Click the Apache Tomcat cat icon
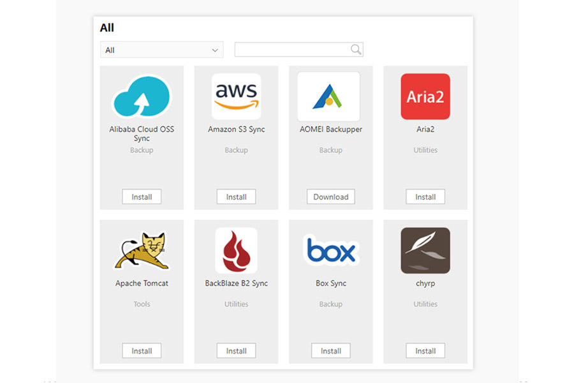This screenshot has height=383, width=574. (x=142, y=250)
